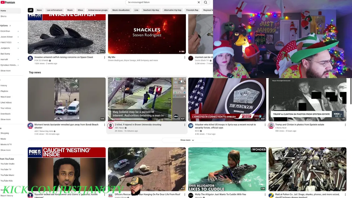Viewport: 352px width, 198px height.
Task: Play the Pentagon ambush arrest thumbnail
Action: [x=227, y=99]
